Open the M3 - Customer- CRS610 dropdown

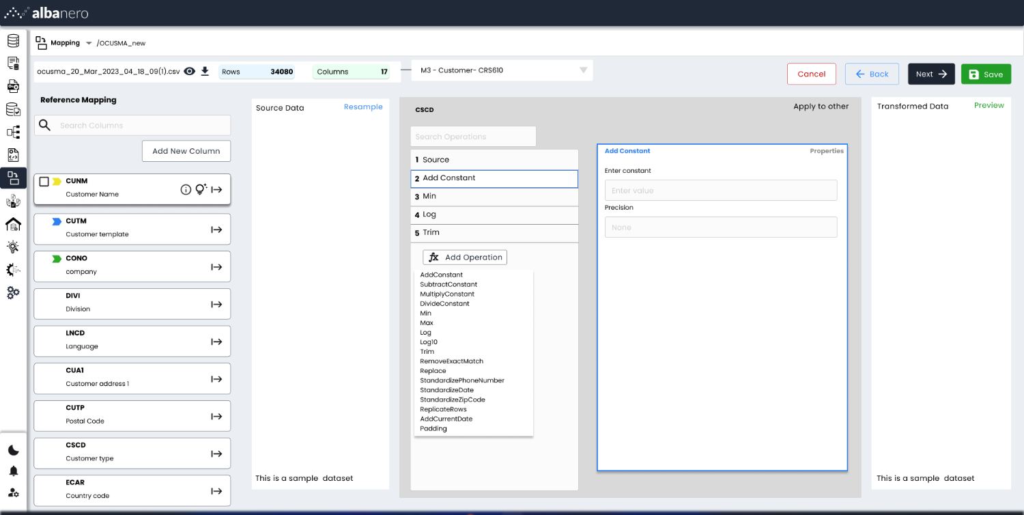[x=502, y=70]
